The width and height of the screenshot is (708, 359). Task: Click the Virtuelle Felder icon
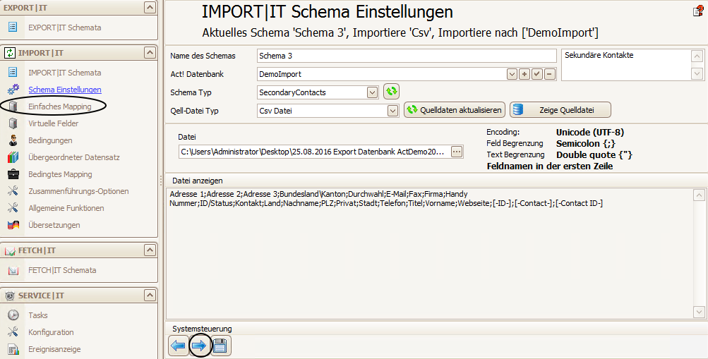point(13,123)
